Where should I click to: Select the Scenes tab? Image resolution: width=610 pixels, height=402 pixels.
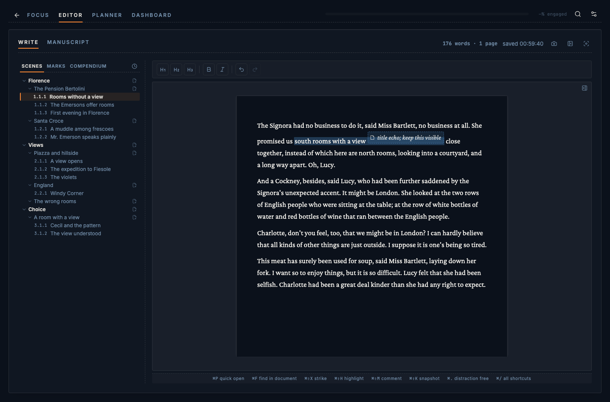pos(32,66)
